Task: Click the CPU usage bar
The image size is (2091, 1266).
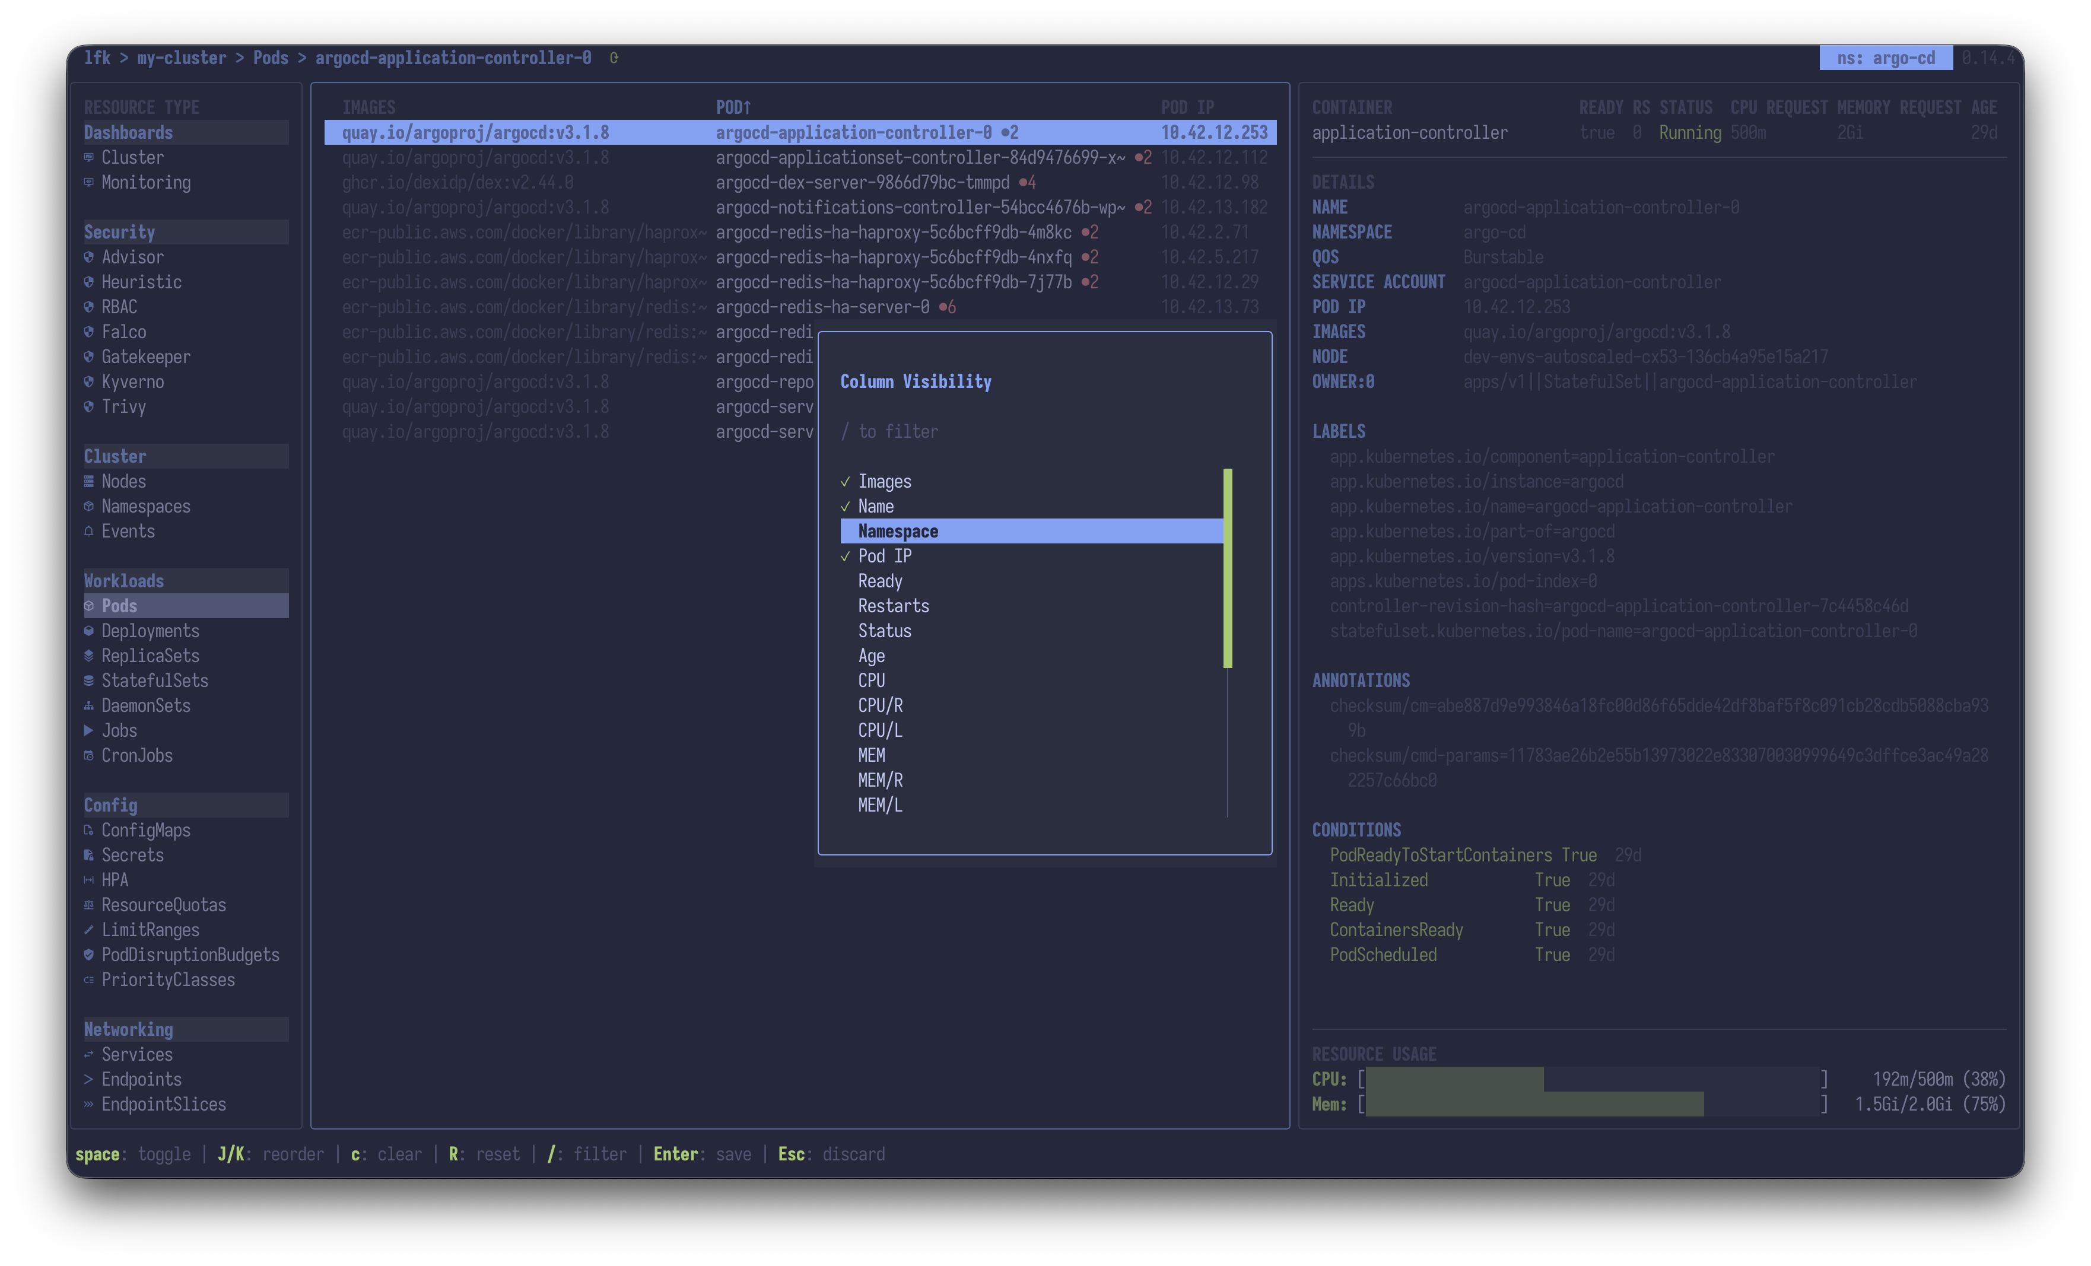Action: click(x=1593, y=1079)
